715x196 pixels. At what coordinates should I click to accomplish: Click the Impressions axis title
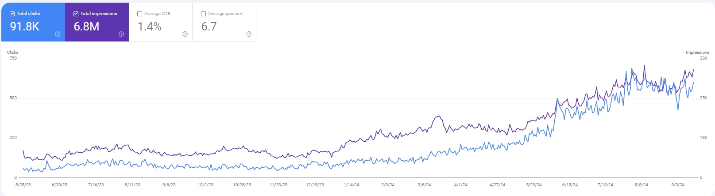697,53
